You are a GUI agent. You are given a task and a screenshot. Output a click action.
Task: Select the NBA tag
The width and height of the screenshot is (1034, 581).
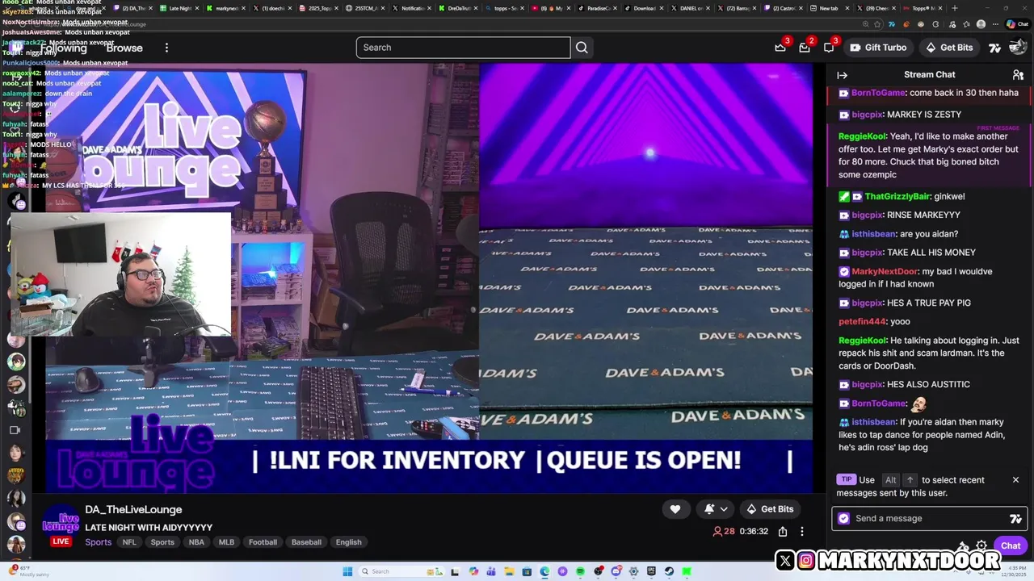(196, 542)
